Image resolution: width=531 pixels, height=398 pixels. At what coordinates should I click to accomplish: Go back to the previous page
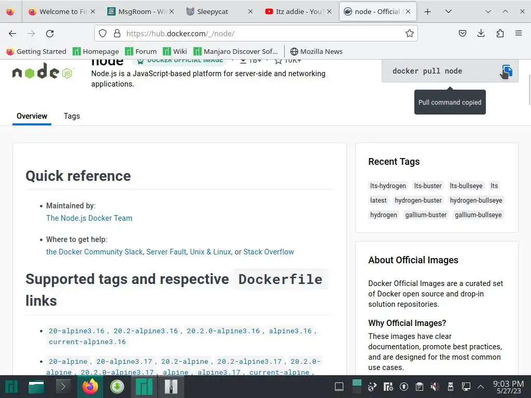[x=12, y=34]
